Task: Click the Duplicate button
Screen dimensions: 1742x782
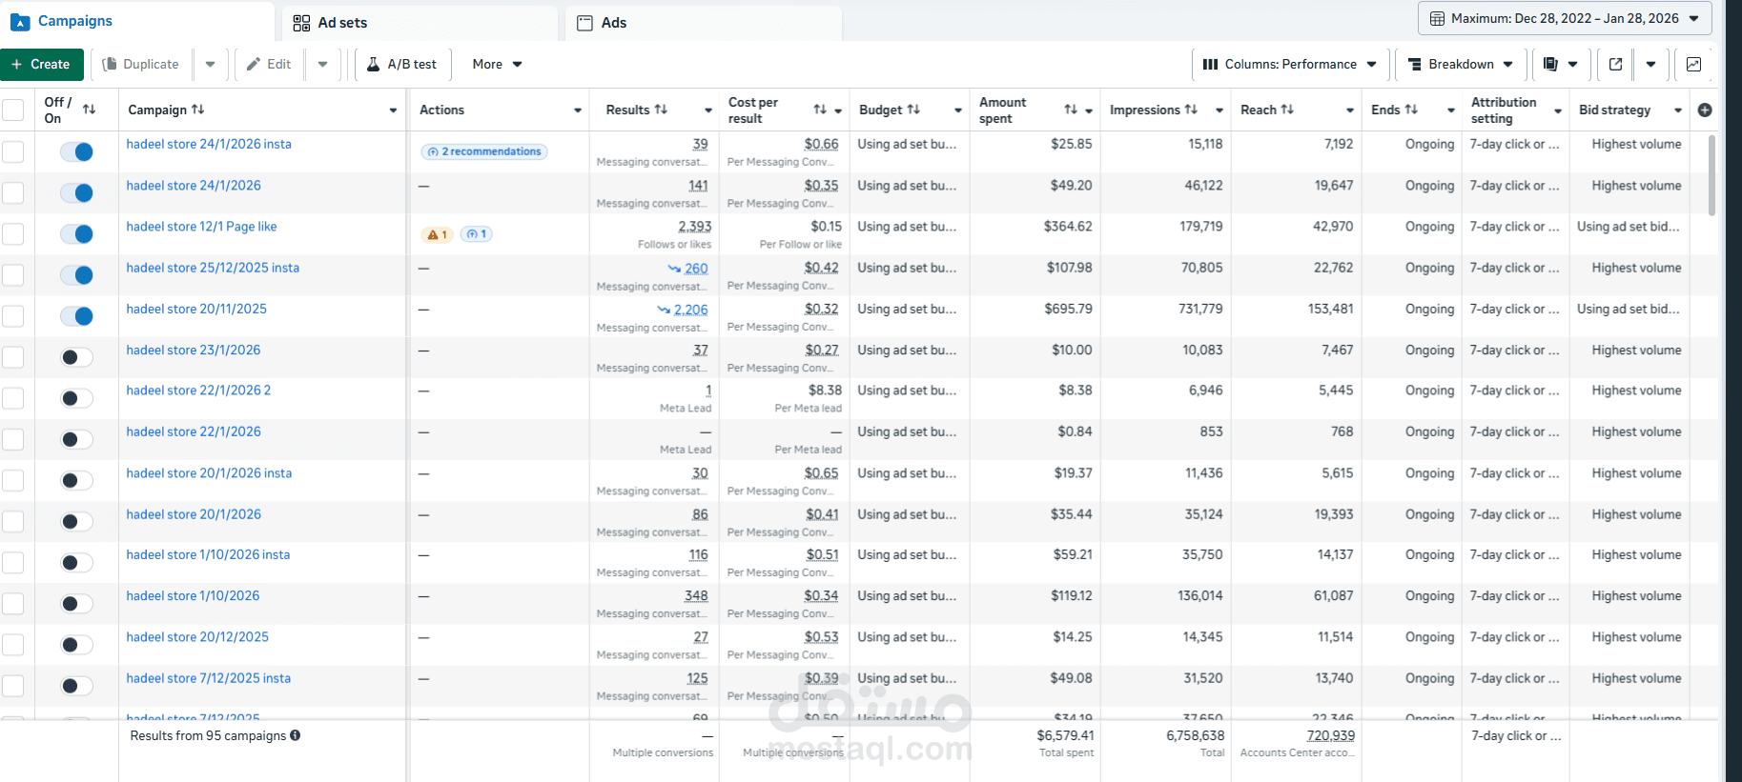Action: 141,64
